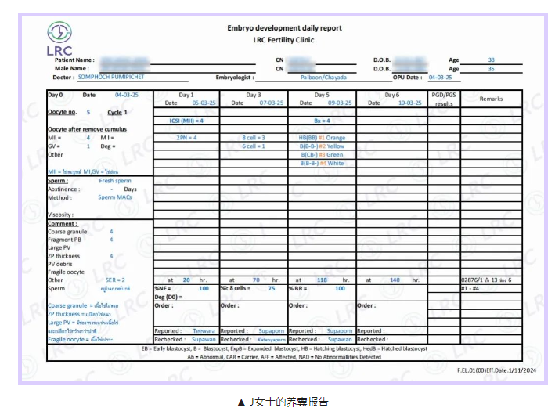This screenshot has height=415, width=555.
Task: Click the 'PGD/PGS results' column header
Action: (x=444, y=99)
